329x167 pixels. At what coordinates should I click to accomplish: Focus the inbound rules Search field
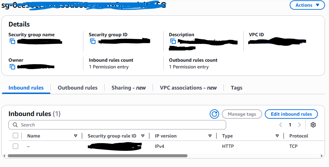(x=118, y=125)
